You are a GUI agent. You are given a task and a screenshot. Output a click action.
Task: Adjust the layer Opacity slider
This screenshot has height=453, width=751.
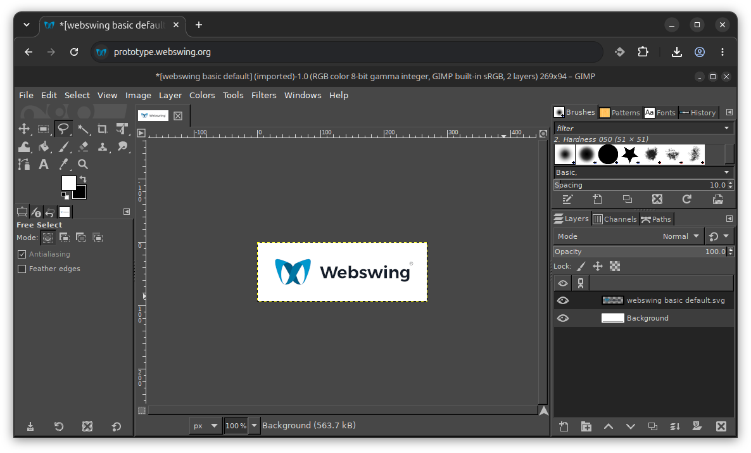tap(640, 252)
